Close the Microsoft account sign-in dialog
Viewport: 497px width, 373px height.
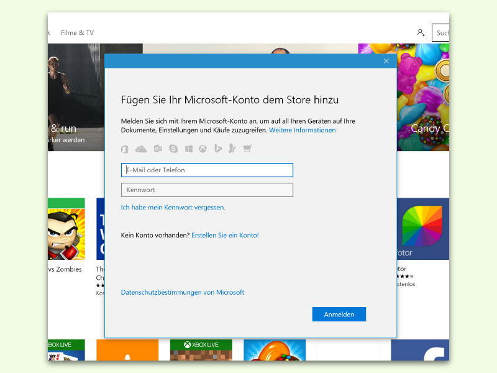coord(386,61)
